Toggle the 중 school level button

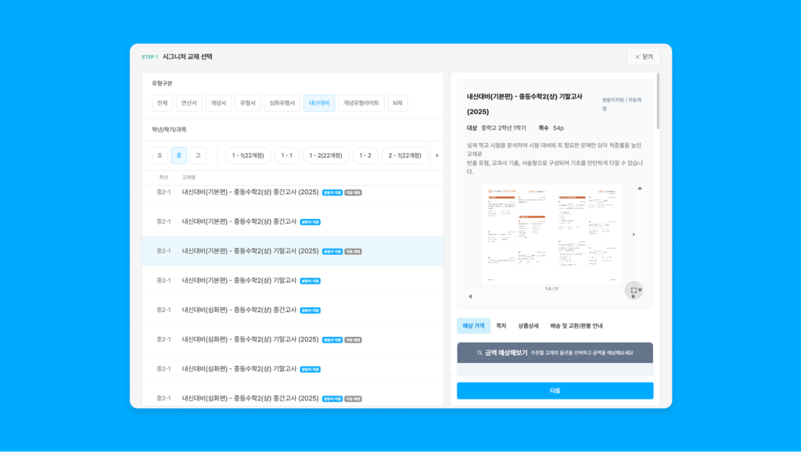[x=179, y=156]
